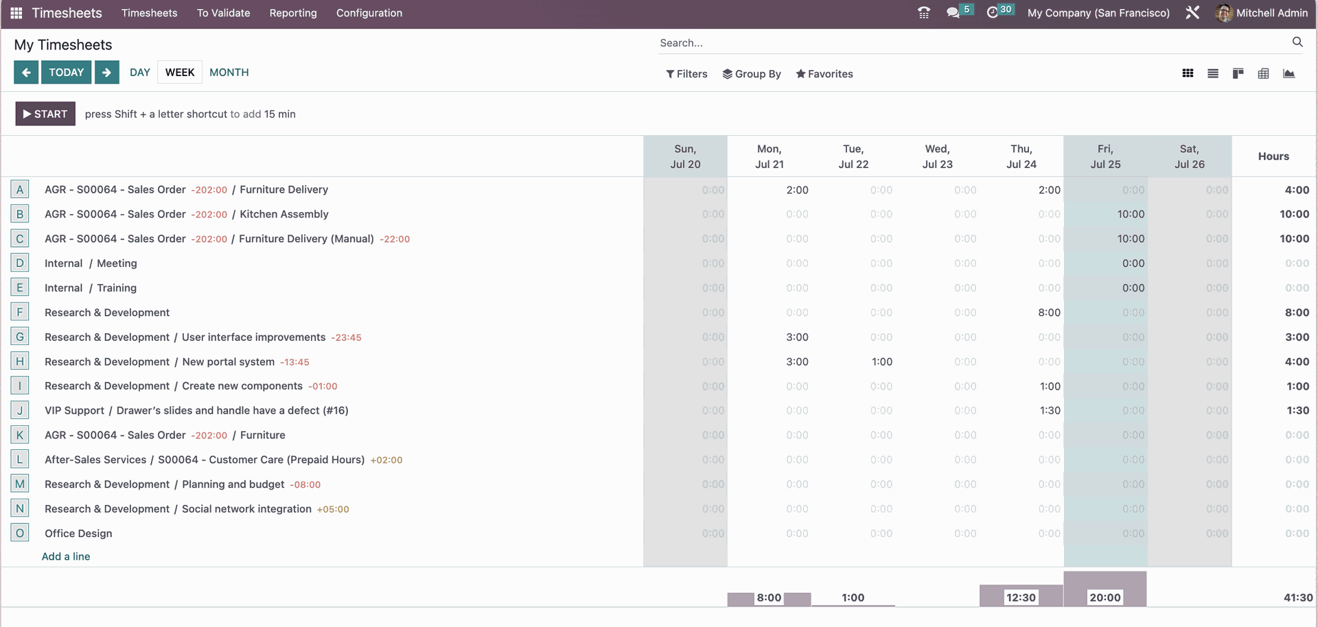Switch to MONTH scale

[x=229, y=72]
